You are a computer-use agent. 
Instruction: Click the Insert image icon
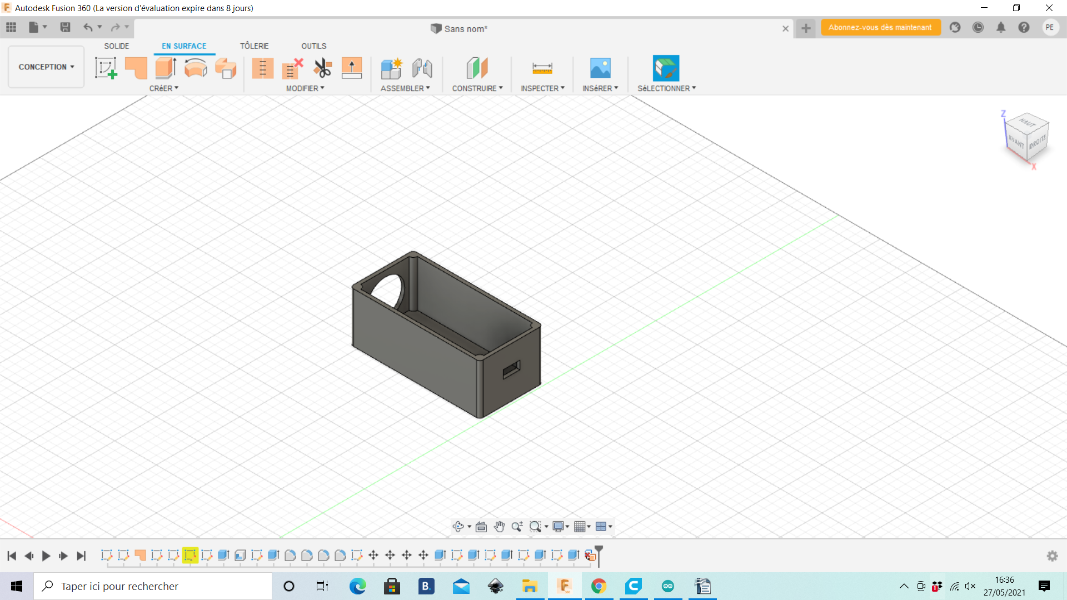pos(600,68)
